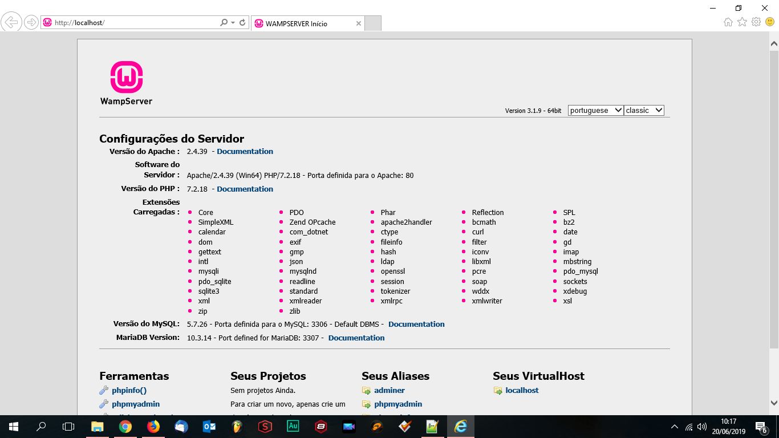Open the address bar search magnifier

(x=224, y=23)
